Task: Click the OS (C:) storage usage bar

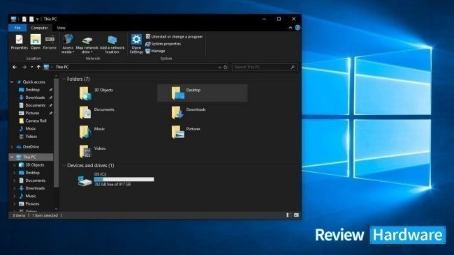Action: [124, 179]
